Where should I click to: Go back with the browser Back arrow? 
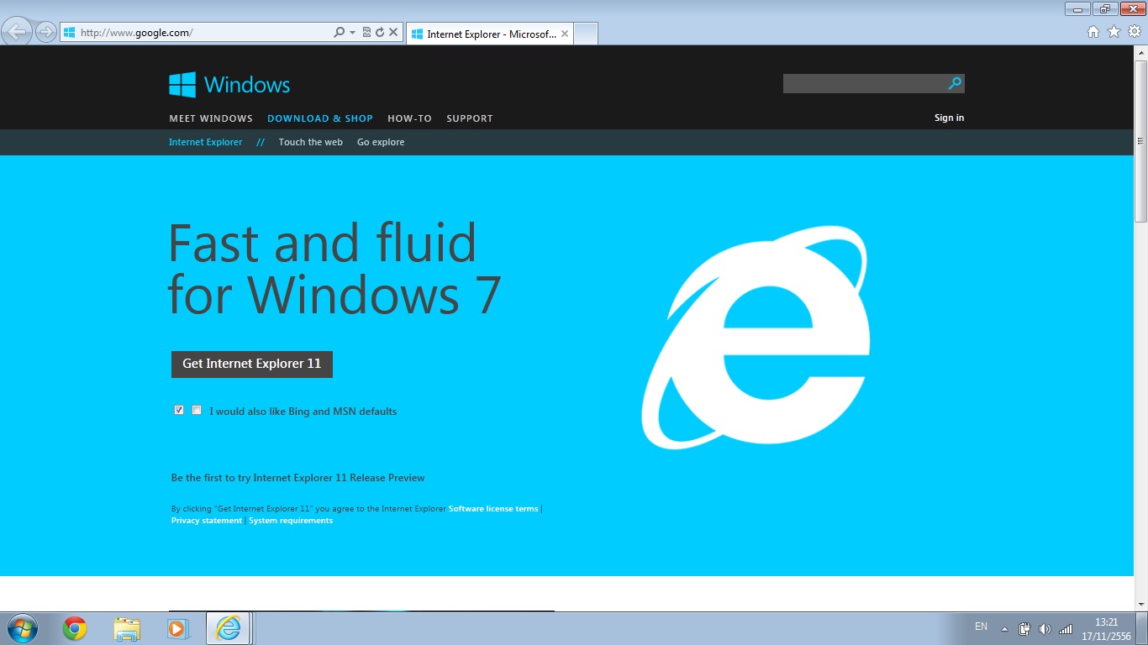[x=17, y=32]
